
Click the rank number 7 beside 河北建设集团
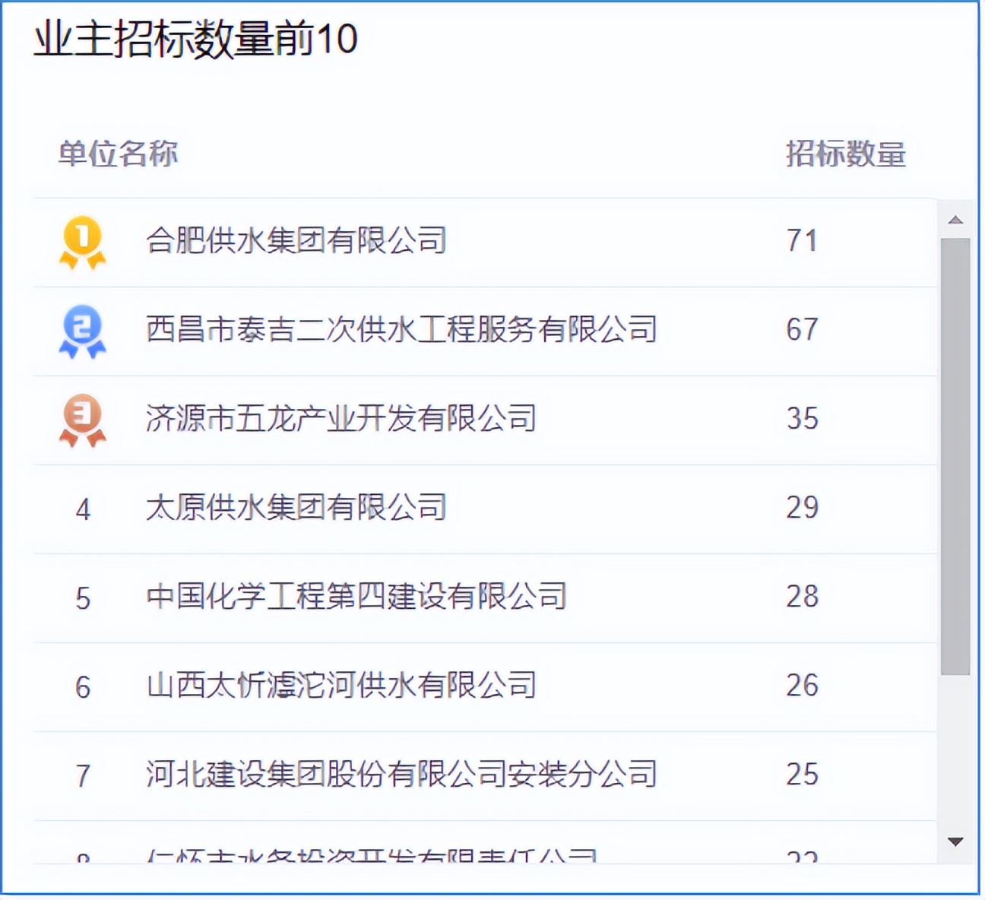84,775
